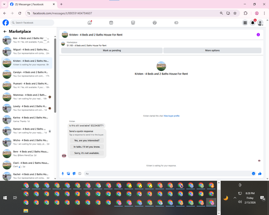Open the Groups icon in top nav
269x215 pixels.
154,23
